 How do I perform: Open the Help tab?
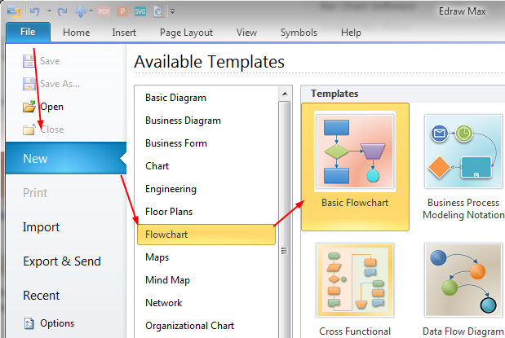[x=351, y=33]
